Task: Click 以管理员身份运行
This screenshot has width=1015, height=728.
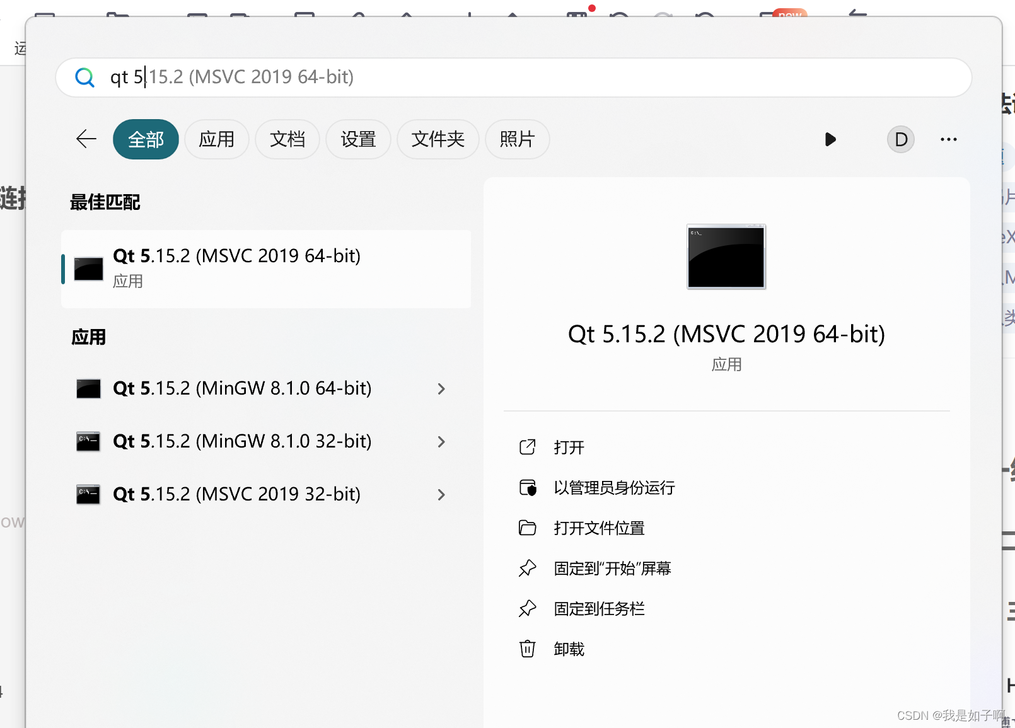Action: pos(614,488)
